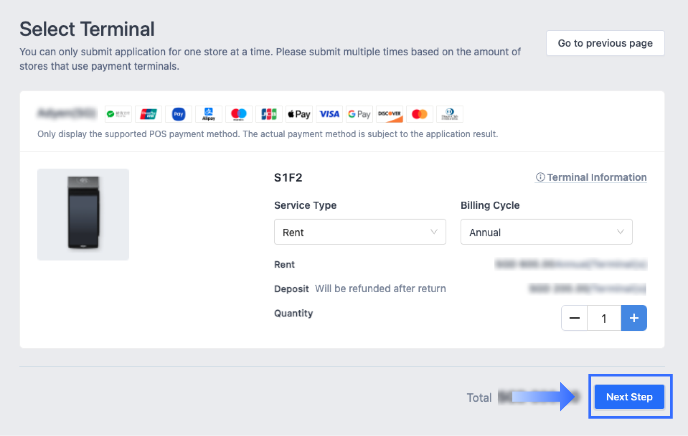688x436 pixels.
Task: Click the Discover card icon
Action: click(x=390, y=114)
